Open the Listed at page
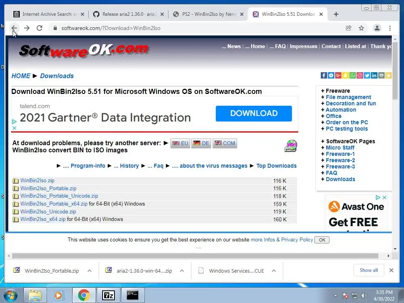404x303 pixels. click(355, 47)
